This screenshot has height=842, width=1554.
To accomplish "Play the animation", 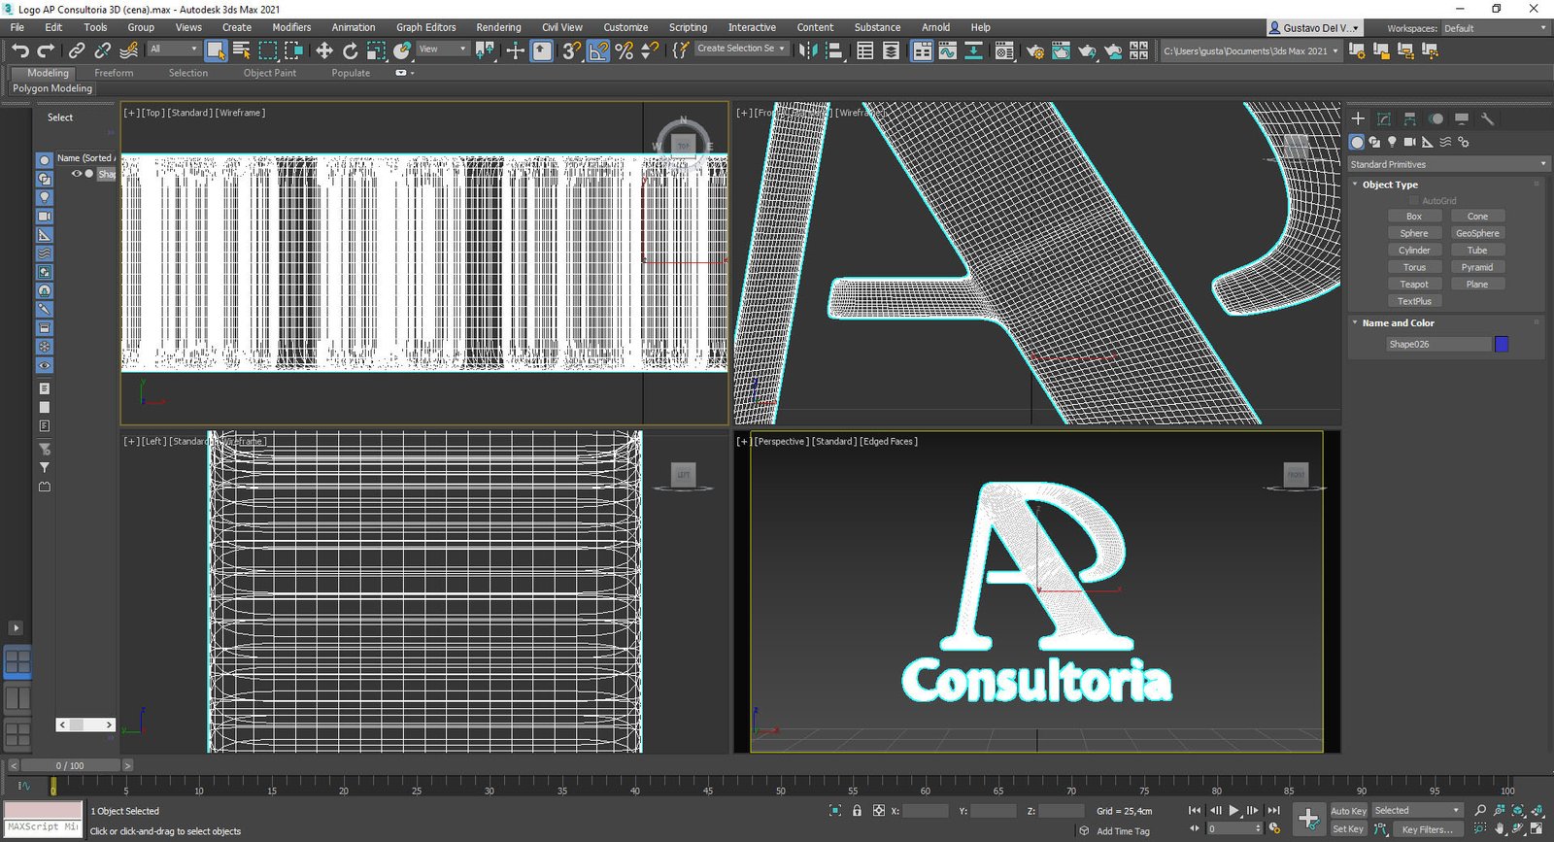I will (1233, 810).
